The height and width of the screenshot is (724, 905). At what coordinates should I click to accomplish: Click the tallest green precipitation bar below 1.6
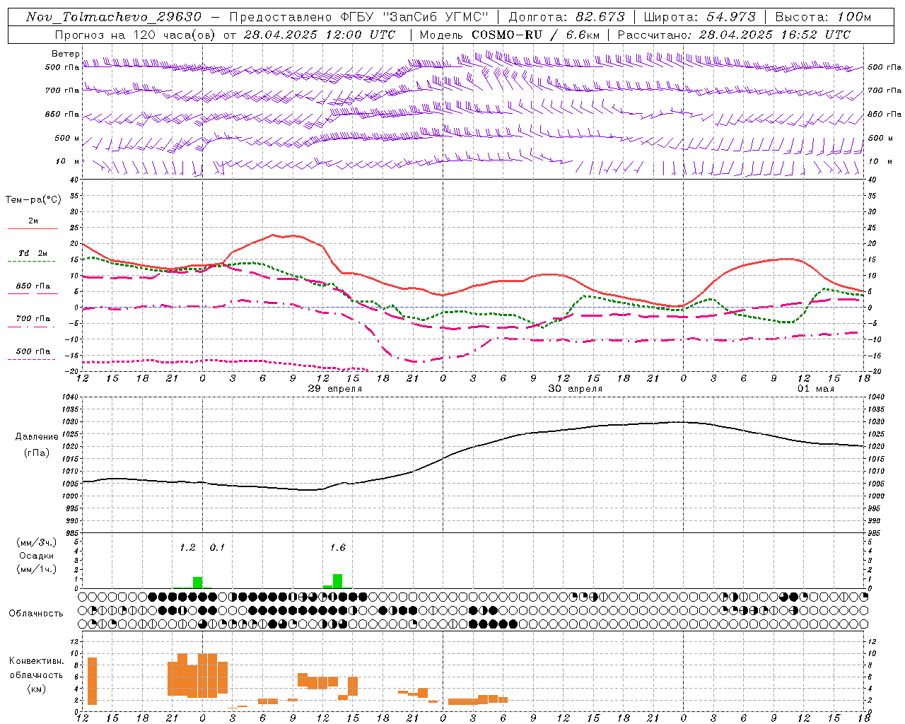click(x=338, y=581)
